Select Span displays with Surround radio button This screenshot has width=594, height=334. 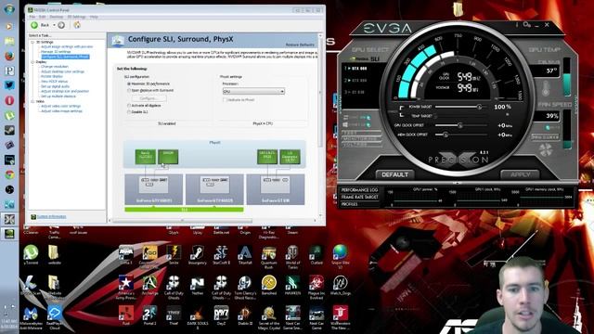click(129, 91)
